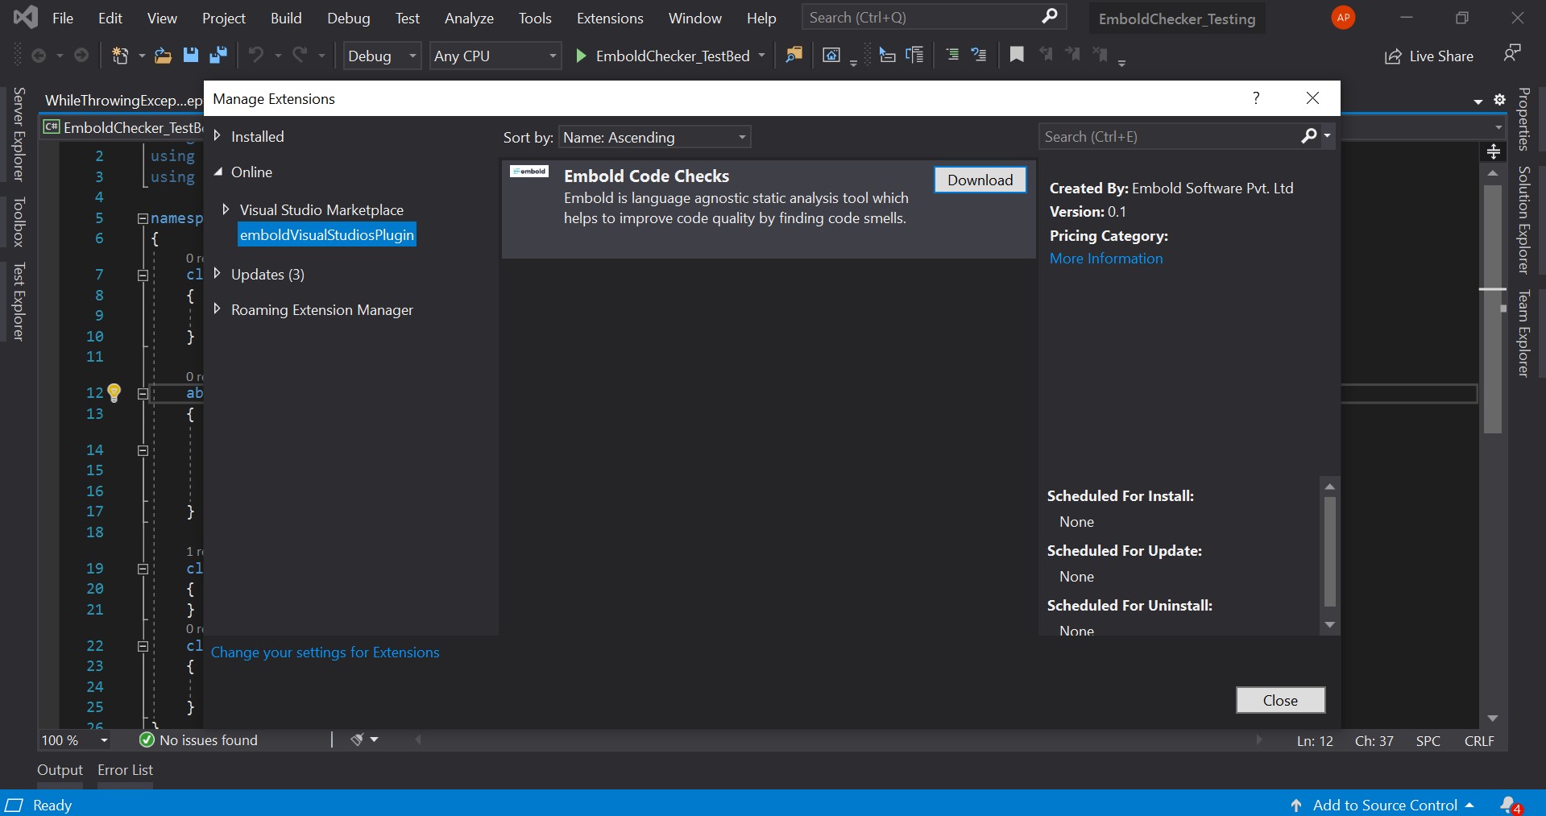1546x816 pixels.
Task: Open the Tools menu
Action: click(x=535, y=18)
